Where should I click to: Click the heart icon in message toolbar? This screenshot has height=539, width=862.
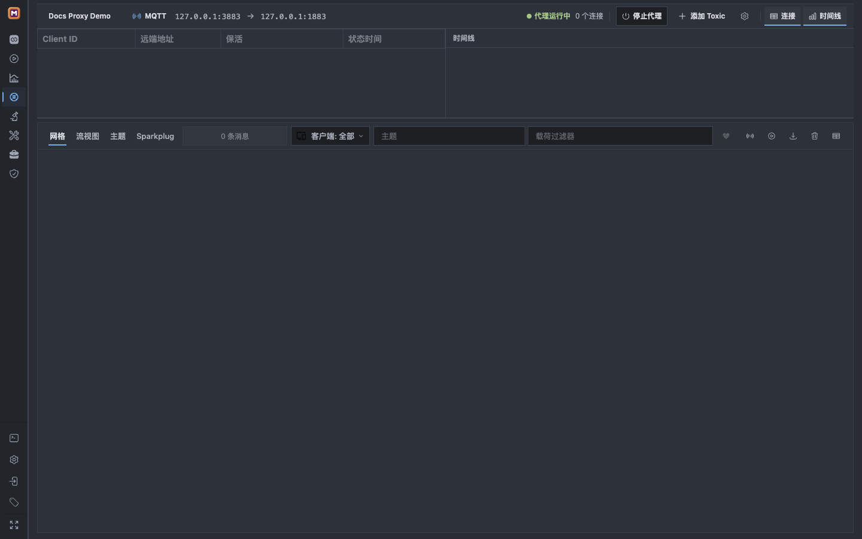tap(726, 136)
